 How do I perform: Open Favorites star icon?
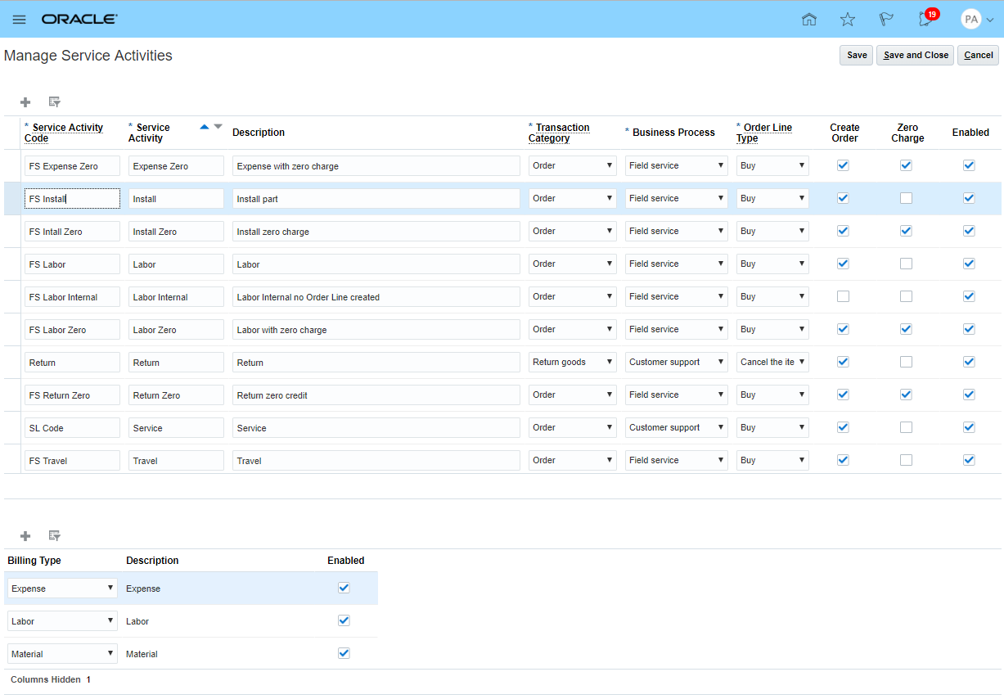[x=848, y=20]
